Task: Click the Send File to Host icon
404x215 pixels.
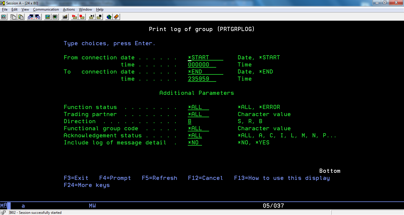Action: pyautogui.click(x=30, y=17)
